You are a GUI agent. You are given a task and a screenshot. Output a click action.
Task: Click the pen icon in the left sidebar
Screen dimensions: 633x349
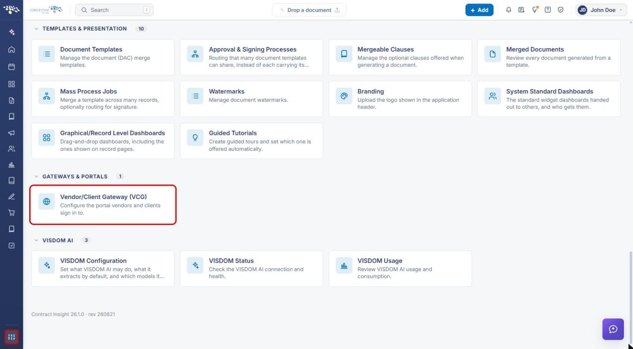pos(12,196)
